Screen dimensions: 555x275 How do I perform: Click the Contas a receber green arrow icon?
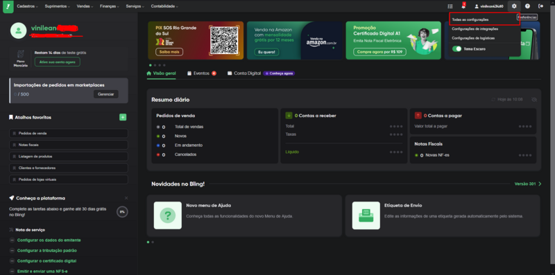tap(289, 115)
